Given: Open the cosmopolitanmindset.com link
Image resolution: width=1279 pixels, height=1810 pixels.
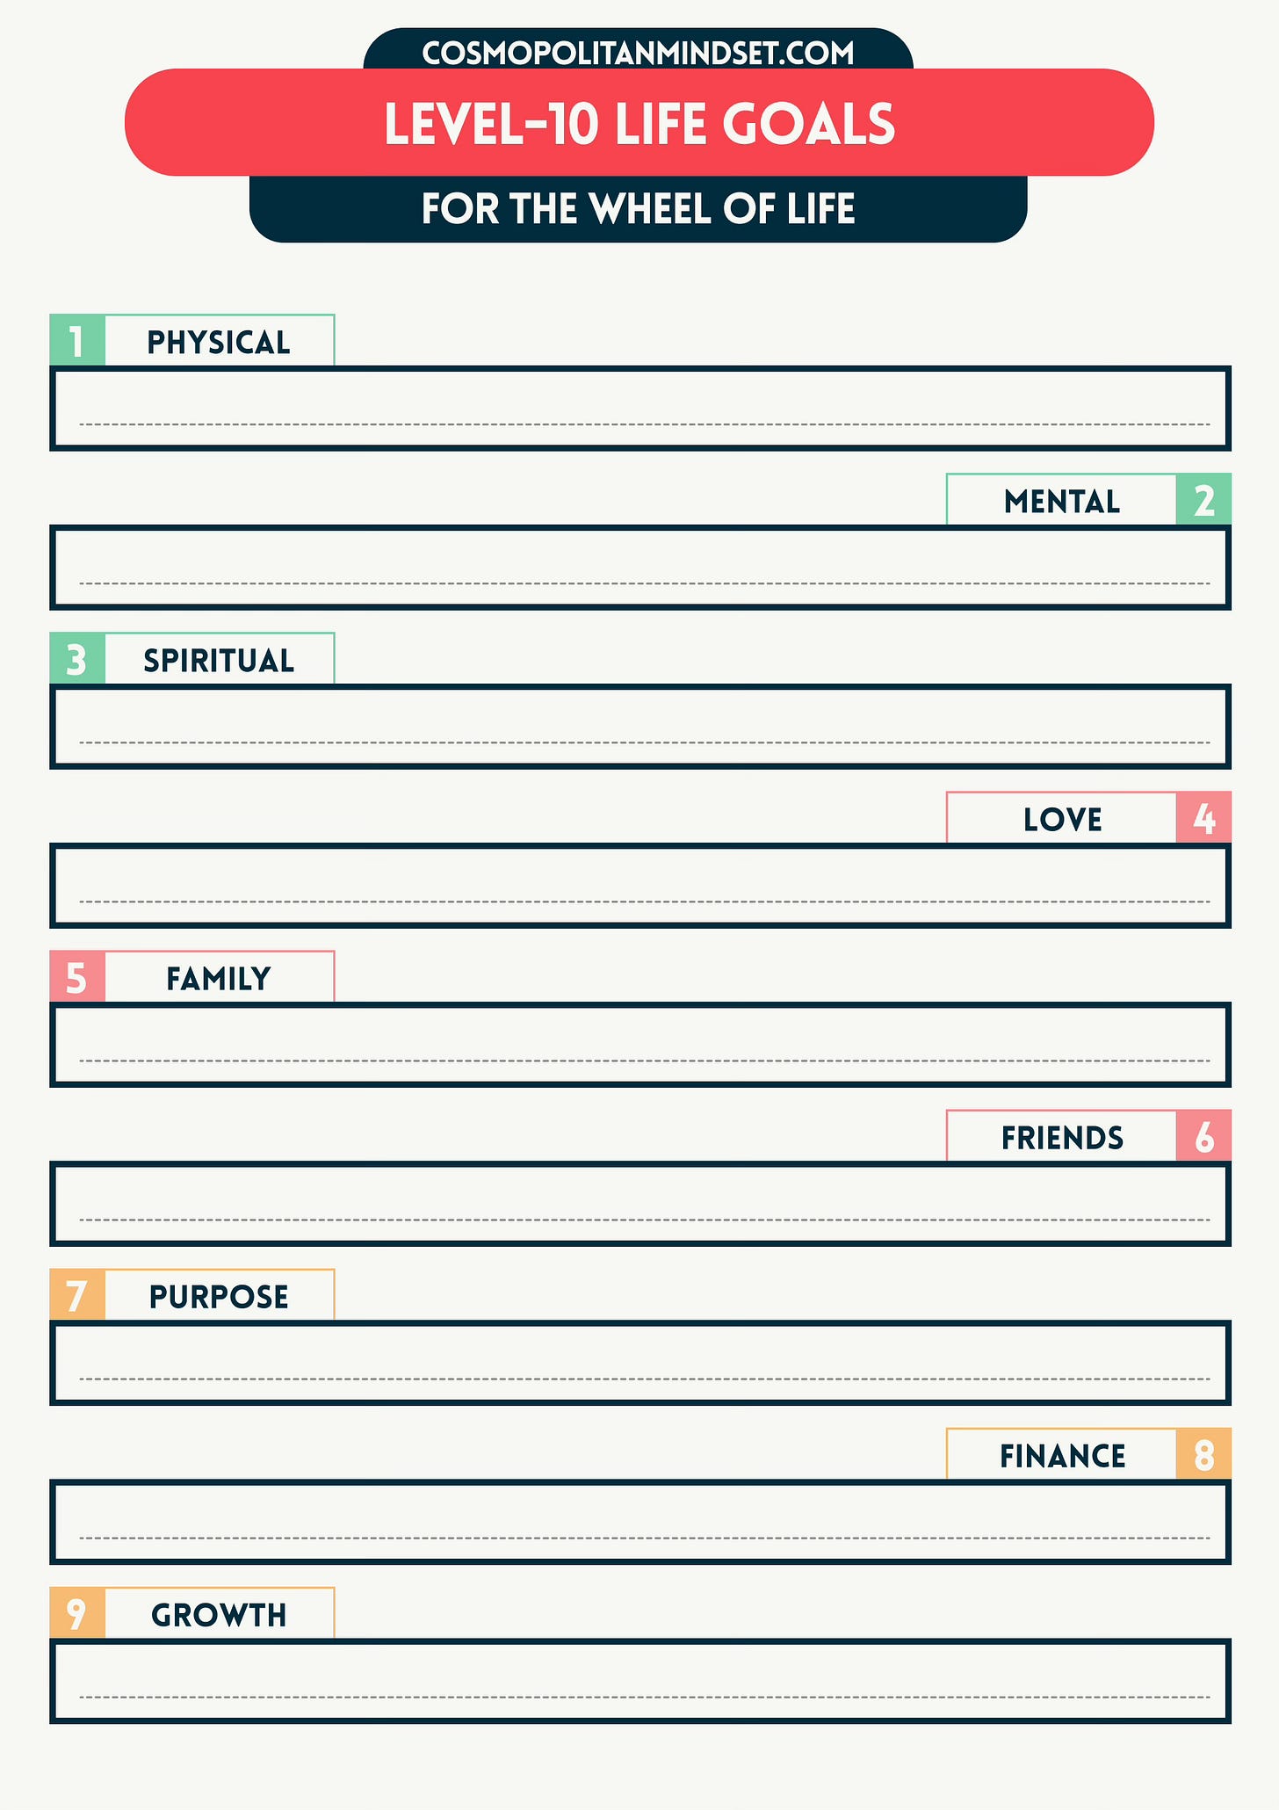Looking at the screenshot, I should click(639, 53).
